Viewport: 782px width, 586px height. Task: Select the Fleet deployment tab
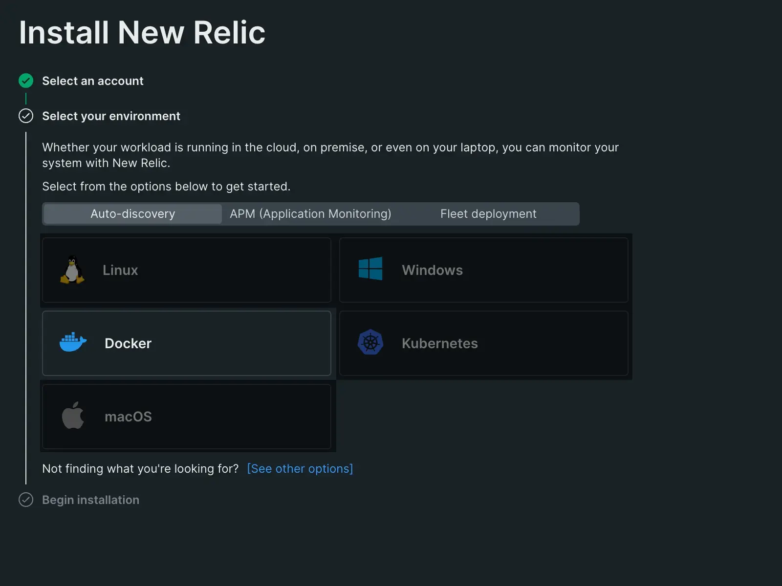coord(488,214)
